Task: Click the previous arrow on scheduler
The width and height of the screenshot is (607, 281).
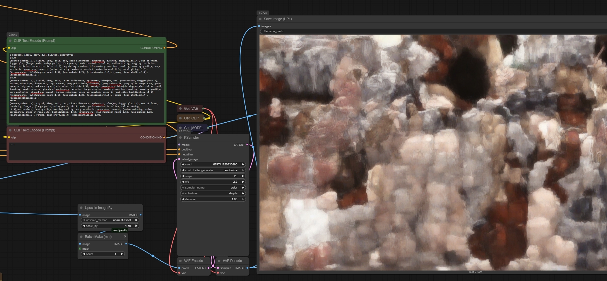Action: 183,193
